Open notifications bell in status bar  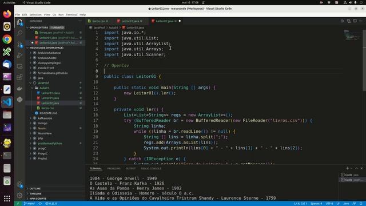coord(361,204)
